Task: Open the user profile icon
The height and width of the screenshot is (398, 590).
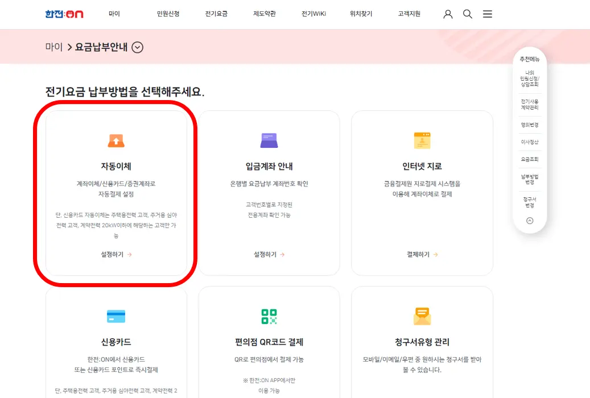Action: (448, 14)
